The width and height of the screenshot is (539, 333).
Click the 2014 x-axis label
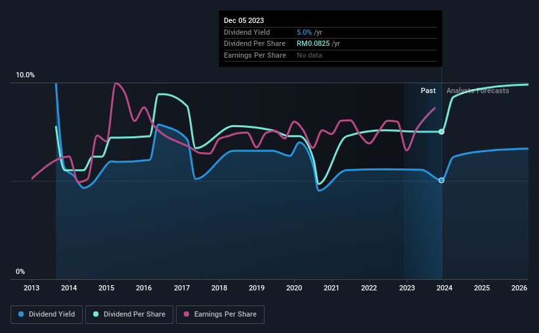tap(69, 288)
